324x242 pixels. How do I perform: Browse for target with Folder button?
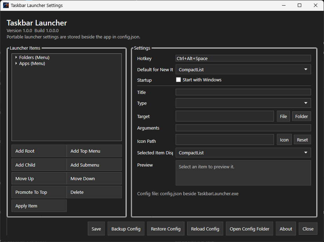coord(302,116)
